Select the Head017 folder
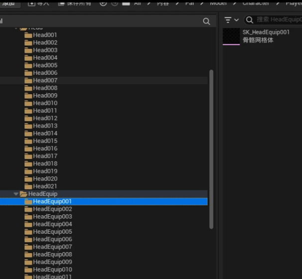Image resolution: width=302 pixels, height=279 pixels. (x=45, y=156)
